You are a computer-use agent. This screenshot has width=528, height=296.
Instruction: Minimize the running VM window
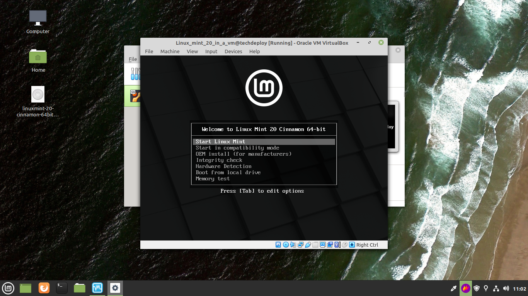(358, 43)
